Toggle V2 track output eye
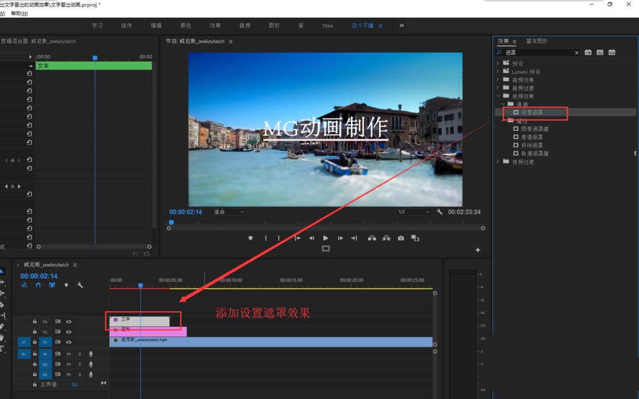 pyautogui.click(x=69, y=332)
